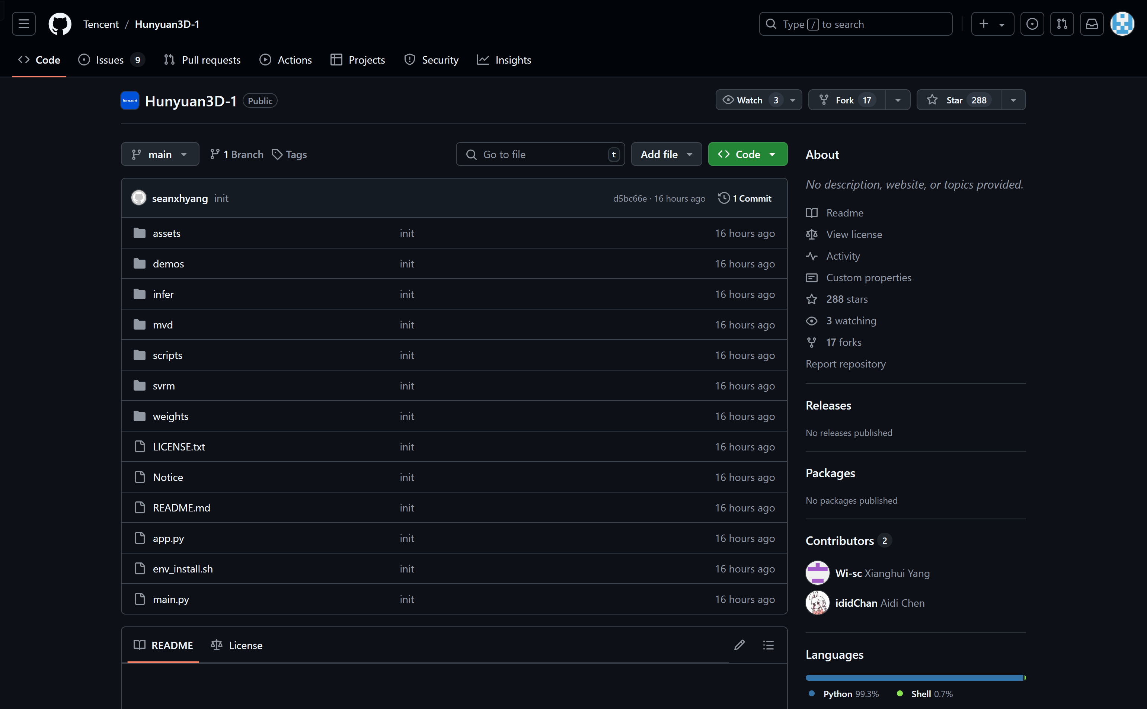This screenshot has height=709, width=1147.
Task: Click the Tencent organization avatar
Action: point(130,100)
